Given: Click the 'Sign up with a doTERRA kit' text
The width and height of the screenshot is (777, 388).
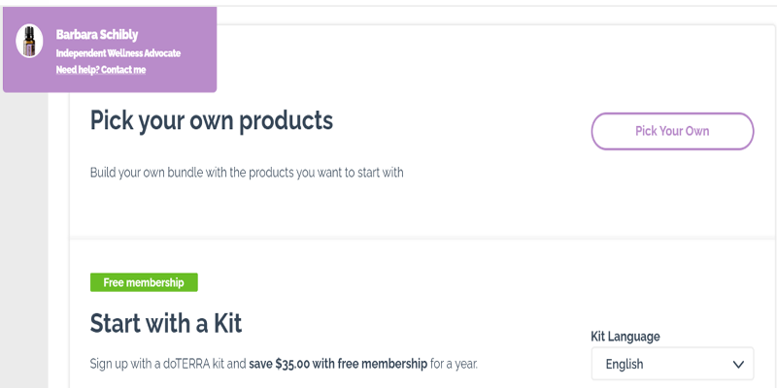Looking at the screenshot, I should pyautogui.click(x=167, y=365).
